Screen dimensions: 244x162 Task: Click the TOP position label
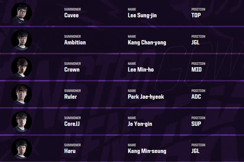pos(196,15)
